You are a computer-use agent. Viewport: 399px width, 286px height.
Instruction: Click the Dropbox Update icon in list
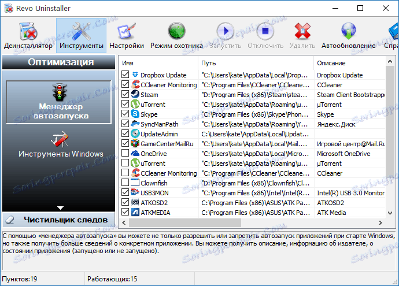point(135,75)
